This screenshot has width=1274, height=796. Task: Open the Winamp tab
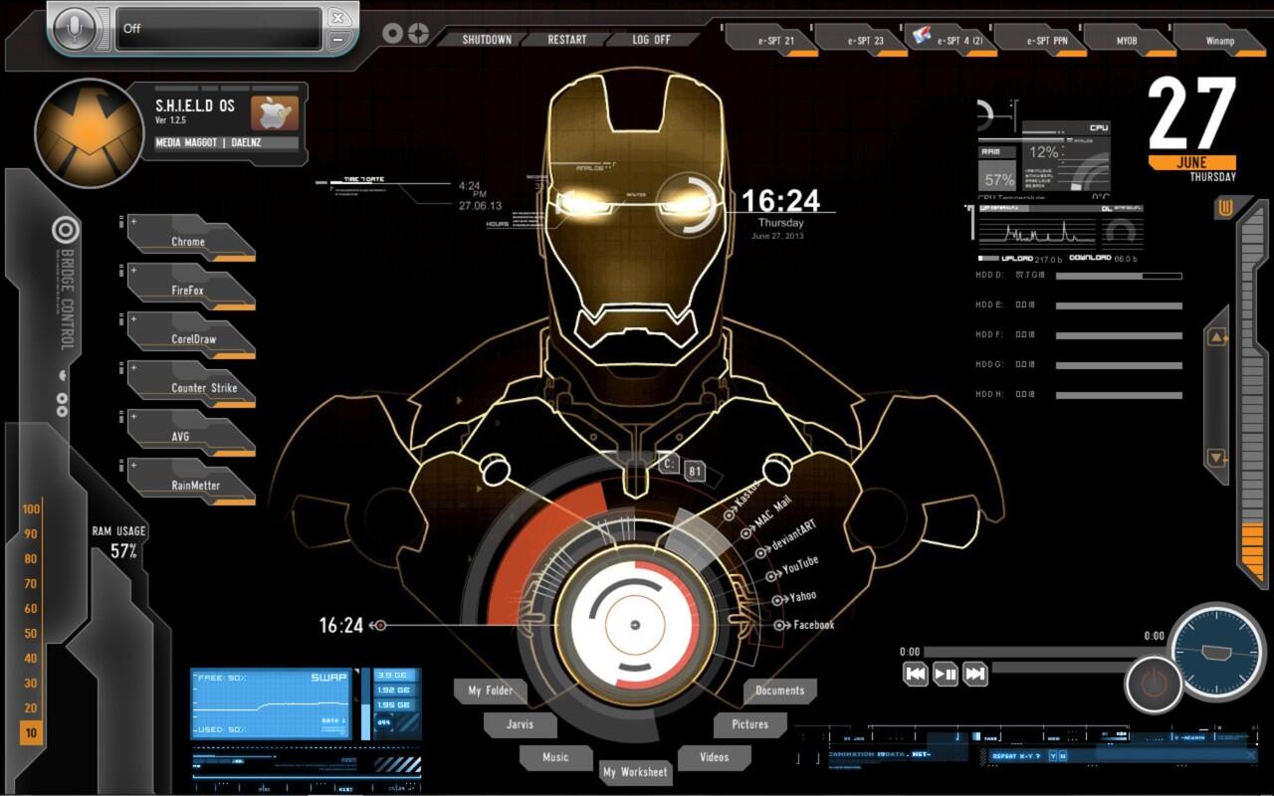coord(1219,41)
